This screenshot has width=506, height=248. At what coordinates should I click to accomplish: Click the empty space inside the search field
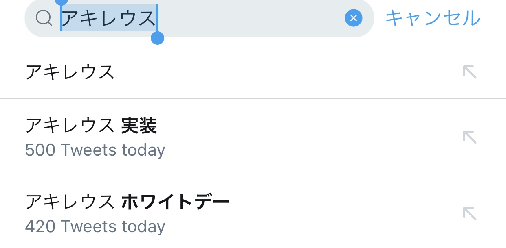(249, 18)
